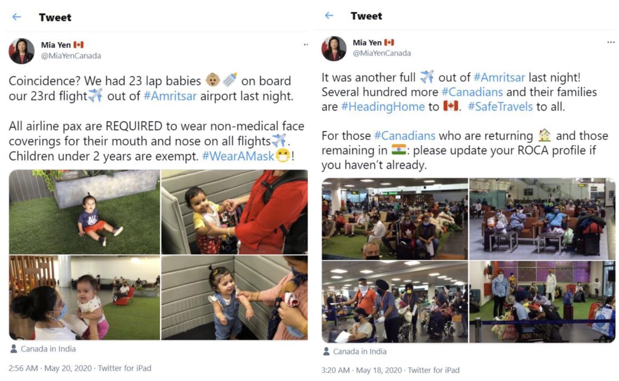
Task: Open photo of baby sitting on grass
Action: coord(85,212)
